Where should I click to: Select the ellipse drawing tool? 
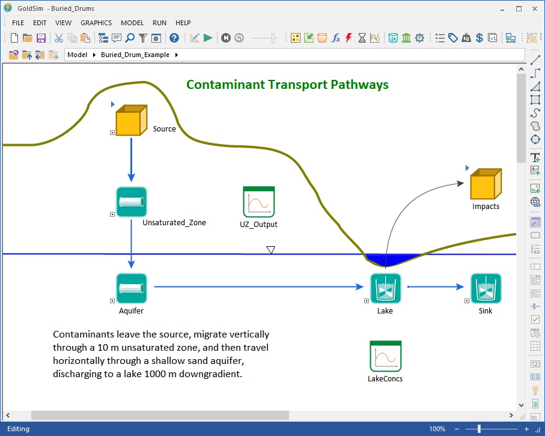[x=535, y=140]
